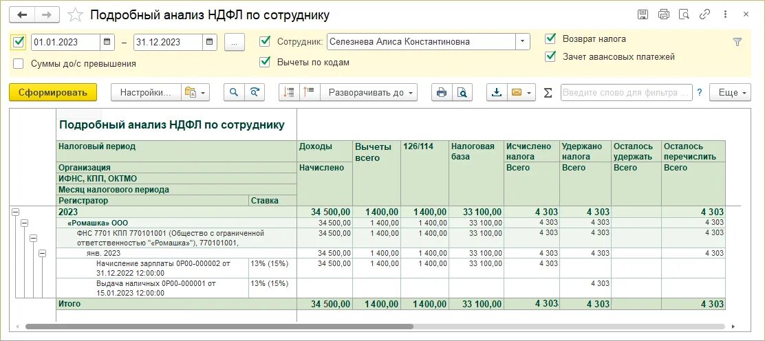Viewport: 765px width, 341px height.
Task: Uncheck 'Зачет авансовых платежей'
Action: (x=551, y=56)
